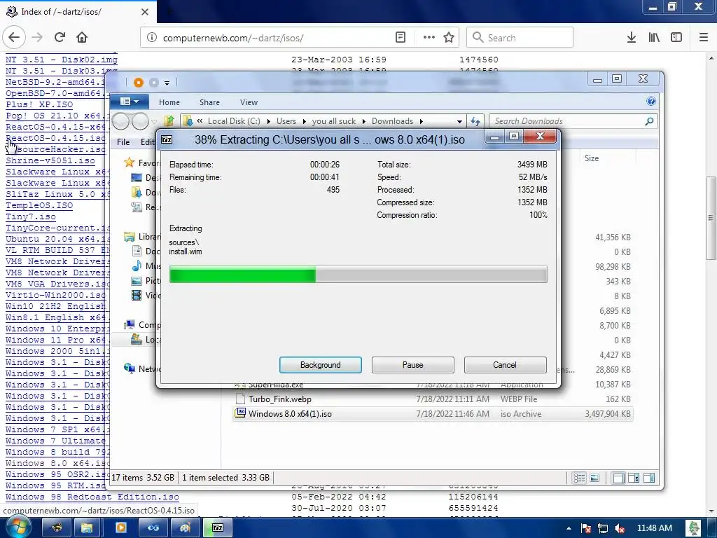Expand Explorer address bar history dropdown
Image resolution: width=717 pixels, height=538 pixels.
[x=459, y=122]
